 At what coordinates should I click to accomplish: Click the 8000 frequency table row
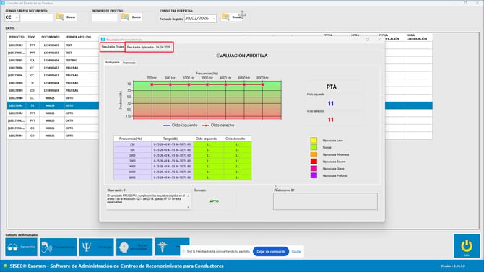click(x=183, y=177)
